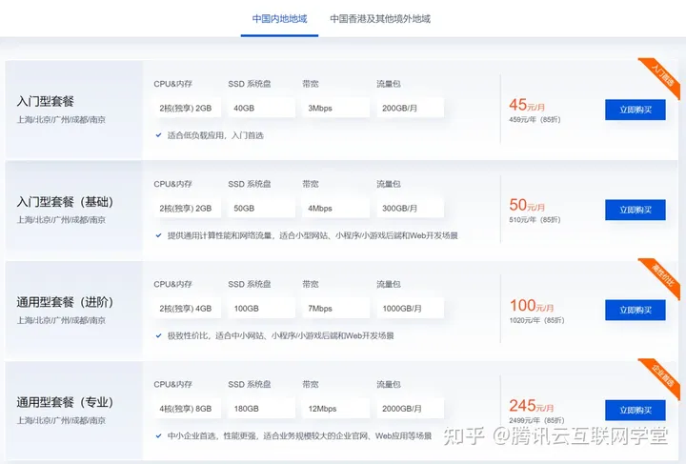Select the 通用型套餐（专业） title
The image size is (686, 464).
[65, 402]
